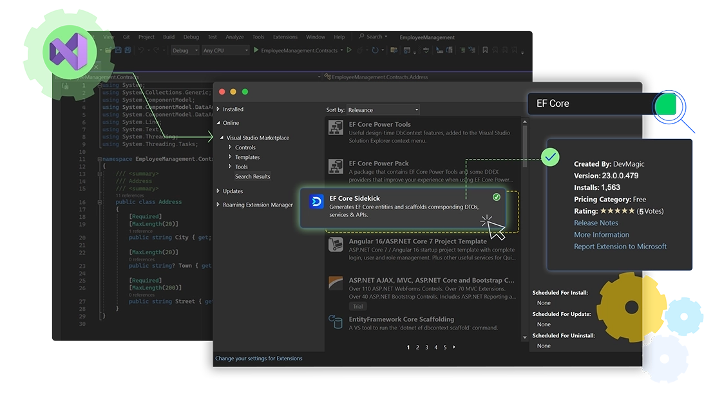Open the Analyze menu
This screenshot has width=713, height=401.
coord(234,37)
